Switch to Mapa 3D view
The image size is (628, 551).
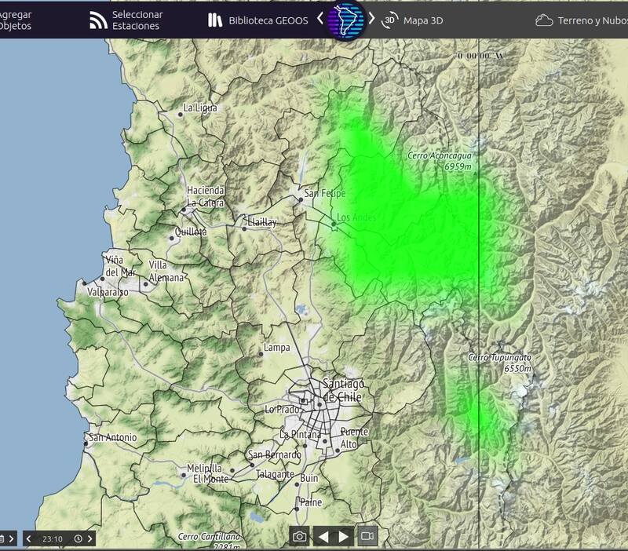click(x=423, y=21)
